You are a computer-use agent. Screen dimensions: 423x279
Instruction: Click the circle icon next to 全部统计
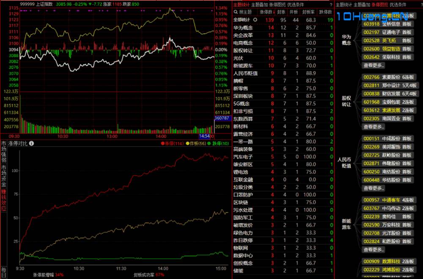click(255, 20)
